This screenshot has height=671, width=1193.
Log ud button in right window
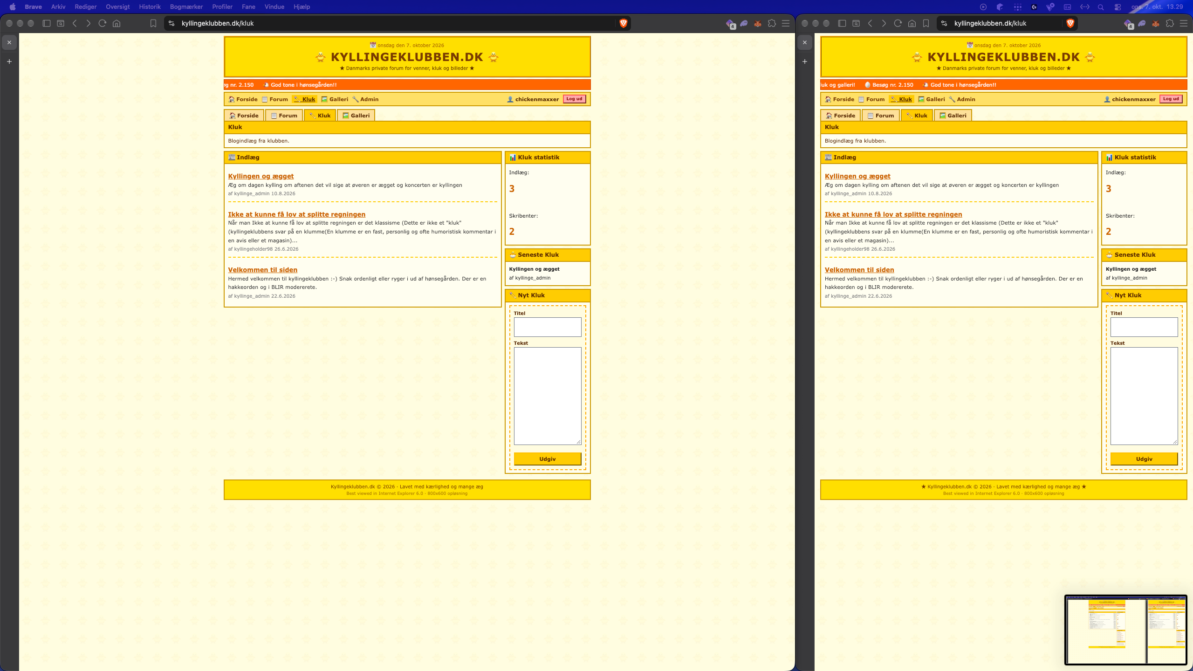pos(1171,99)
